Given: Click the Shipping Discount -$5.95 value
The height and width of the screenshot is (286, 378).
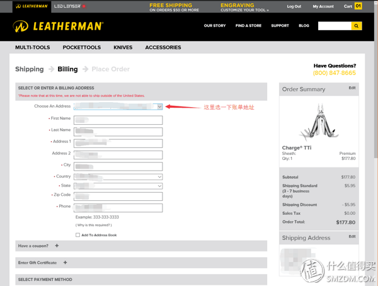Looking at the screenshot, I should point(348,205).
